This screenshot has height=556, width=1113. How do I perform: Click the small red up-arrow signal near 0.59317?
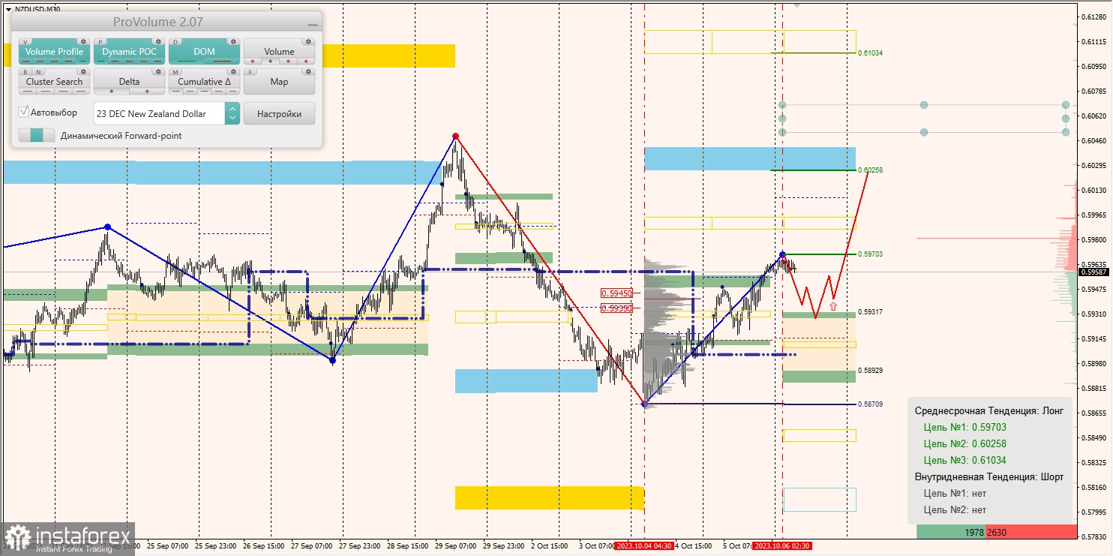tap(832, 306)
